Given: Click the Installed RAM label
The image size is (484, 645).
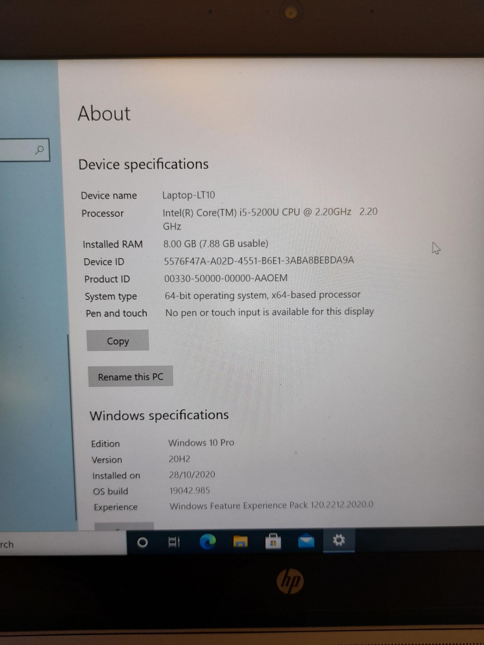Looking at the screenshot, I should (113, 244).
